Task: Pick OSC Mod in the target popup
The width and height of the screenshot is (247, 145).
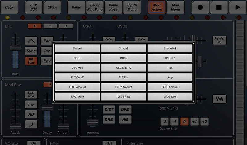Action: [77, 68]
